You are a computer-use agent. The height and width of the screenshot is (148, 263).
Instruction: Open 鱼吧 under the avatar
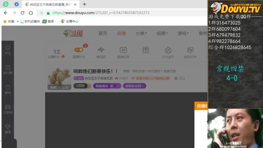click(54, 87)
